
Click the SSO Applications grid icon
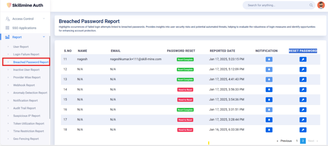(x=7, y=28)
